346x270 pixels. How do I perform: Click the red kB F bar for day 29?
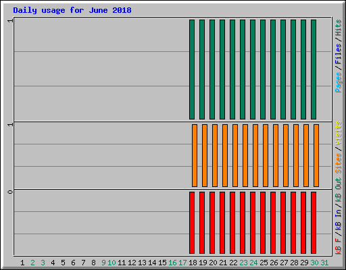click(303, 223)
